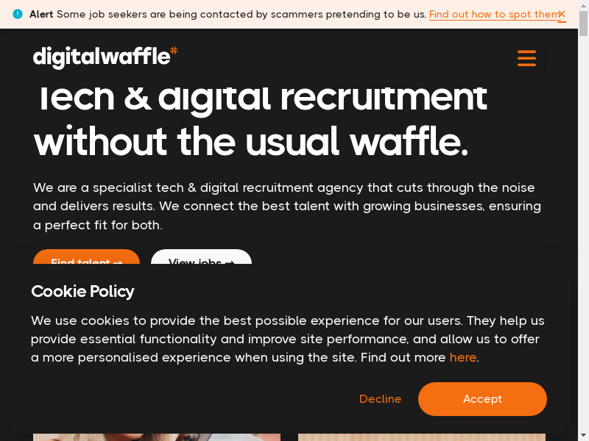The image size is (589, 441).
Task: Accept the cookie policy
Action: point(482,399)
